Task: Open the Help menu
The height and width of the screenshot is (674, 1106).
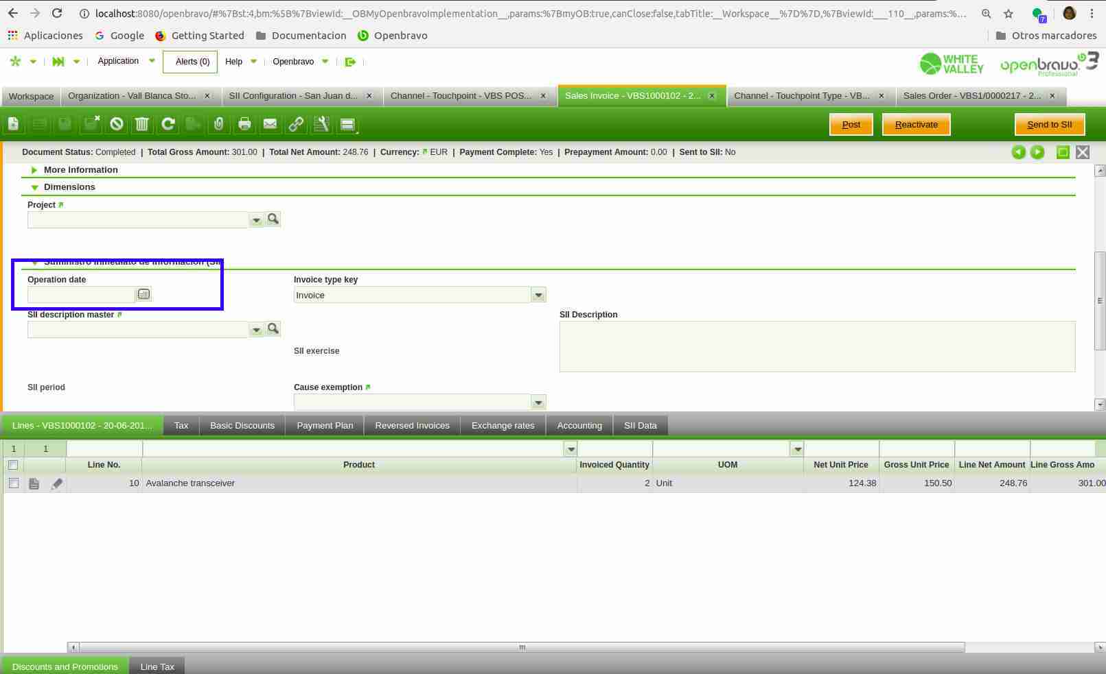Action: 240,62
